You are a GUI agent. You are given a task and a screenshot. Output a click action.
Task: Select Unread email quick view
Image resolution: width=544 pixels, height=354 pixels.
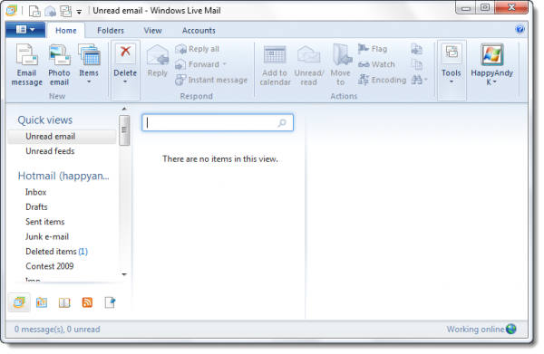(62, 137)
